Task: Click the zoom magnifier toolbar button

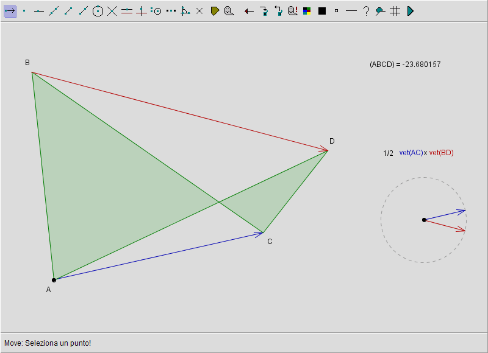Action: (381, 11)
